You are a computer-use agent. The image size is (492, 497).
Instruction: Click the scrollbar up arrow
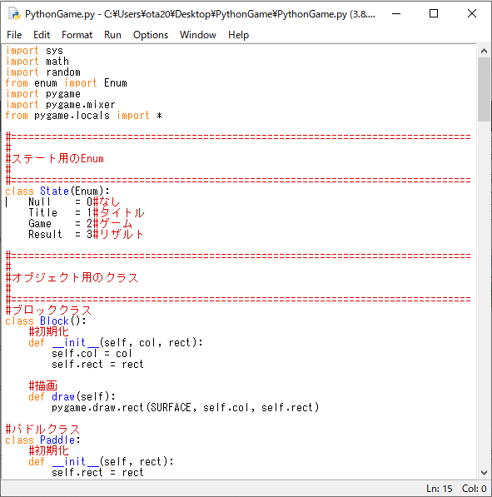tap(484, 51)
